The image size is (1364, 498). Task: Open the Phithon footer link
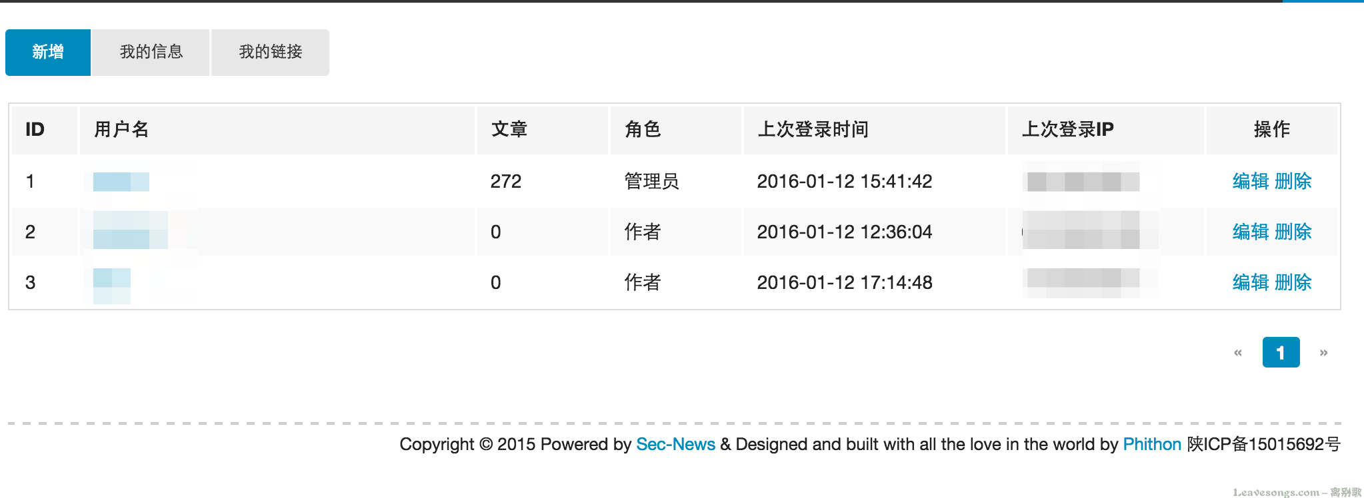pyautogui.click(x=1152, y=444)
